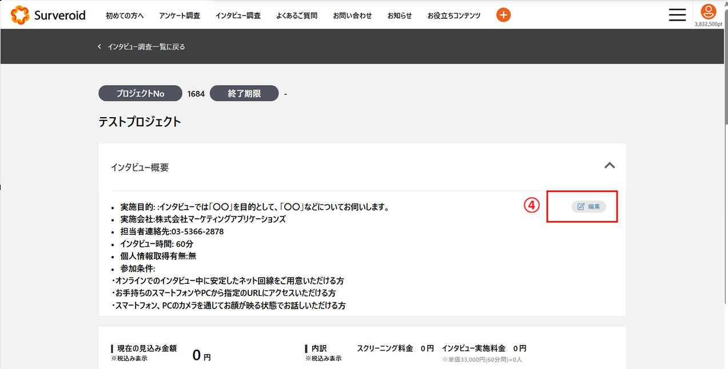This screenshot has height=369, width=728.
Task: Open the user account avatar icon
Action: [x=708, y=11]
